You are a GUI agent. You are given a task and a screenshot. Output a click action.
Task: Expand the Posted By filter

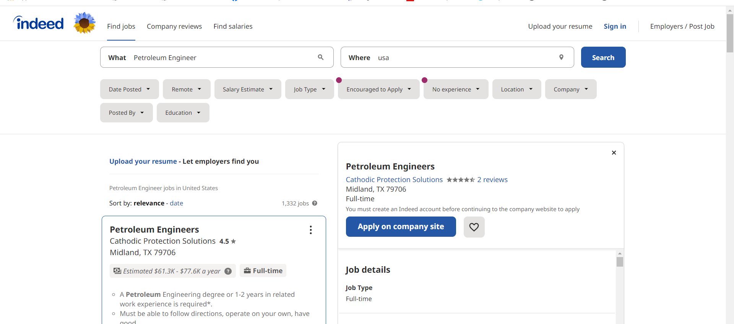coord(127,113)
